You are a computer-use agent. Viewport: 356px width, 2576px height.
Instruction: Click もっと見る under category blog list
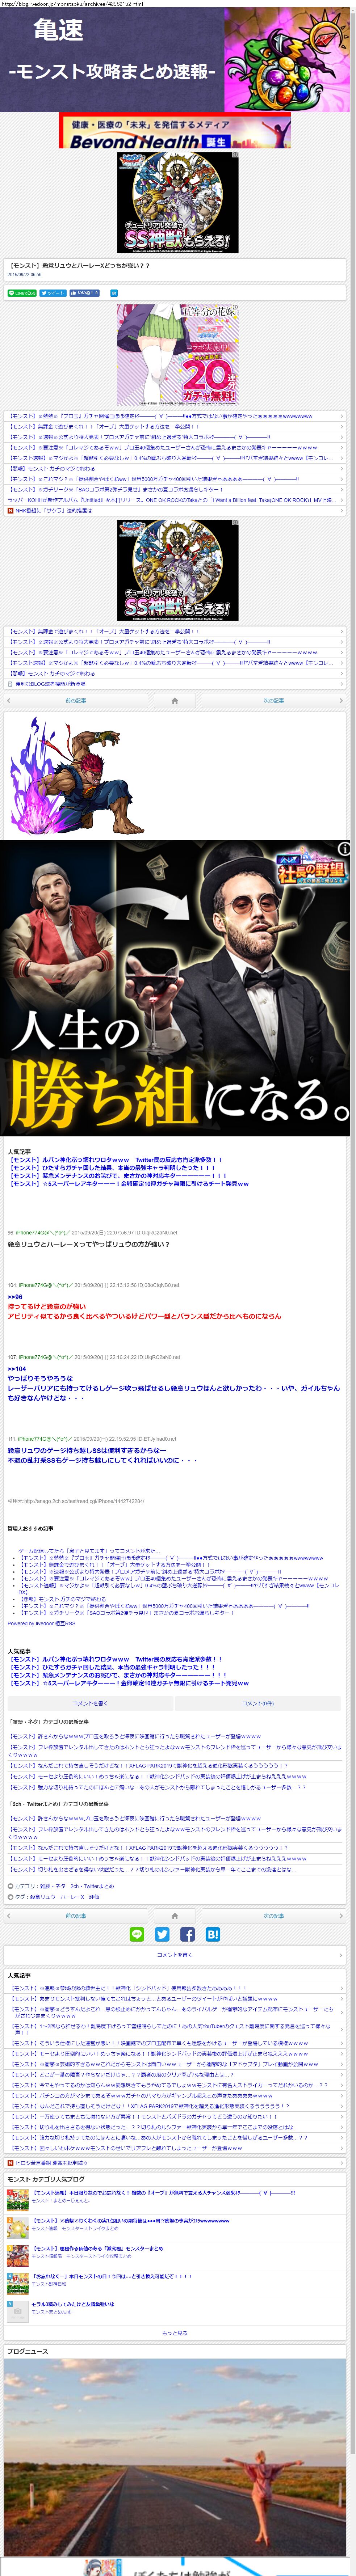point(175,2333)
